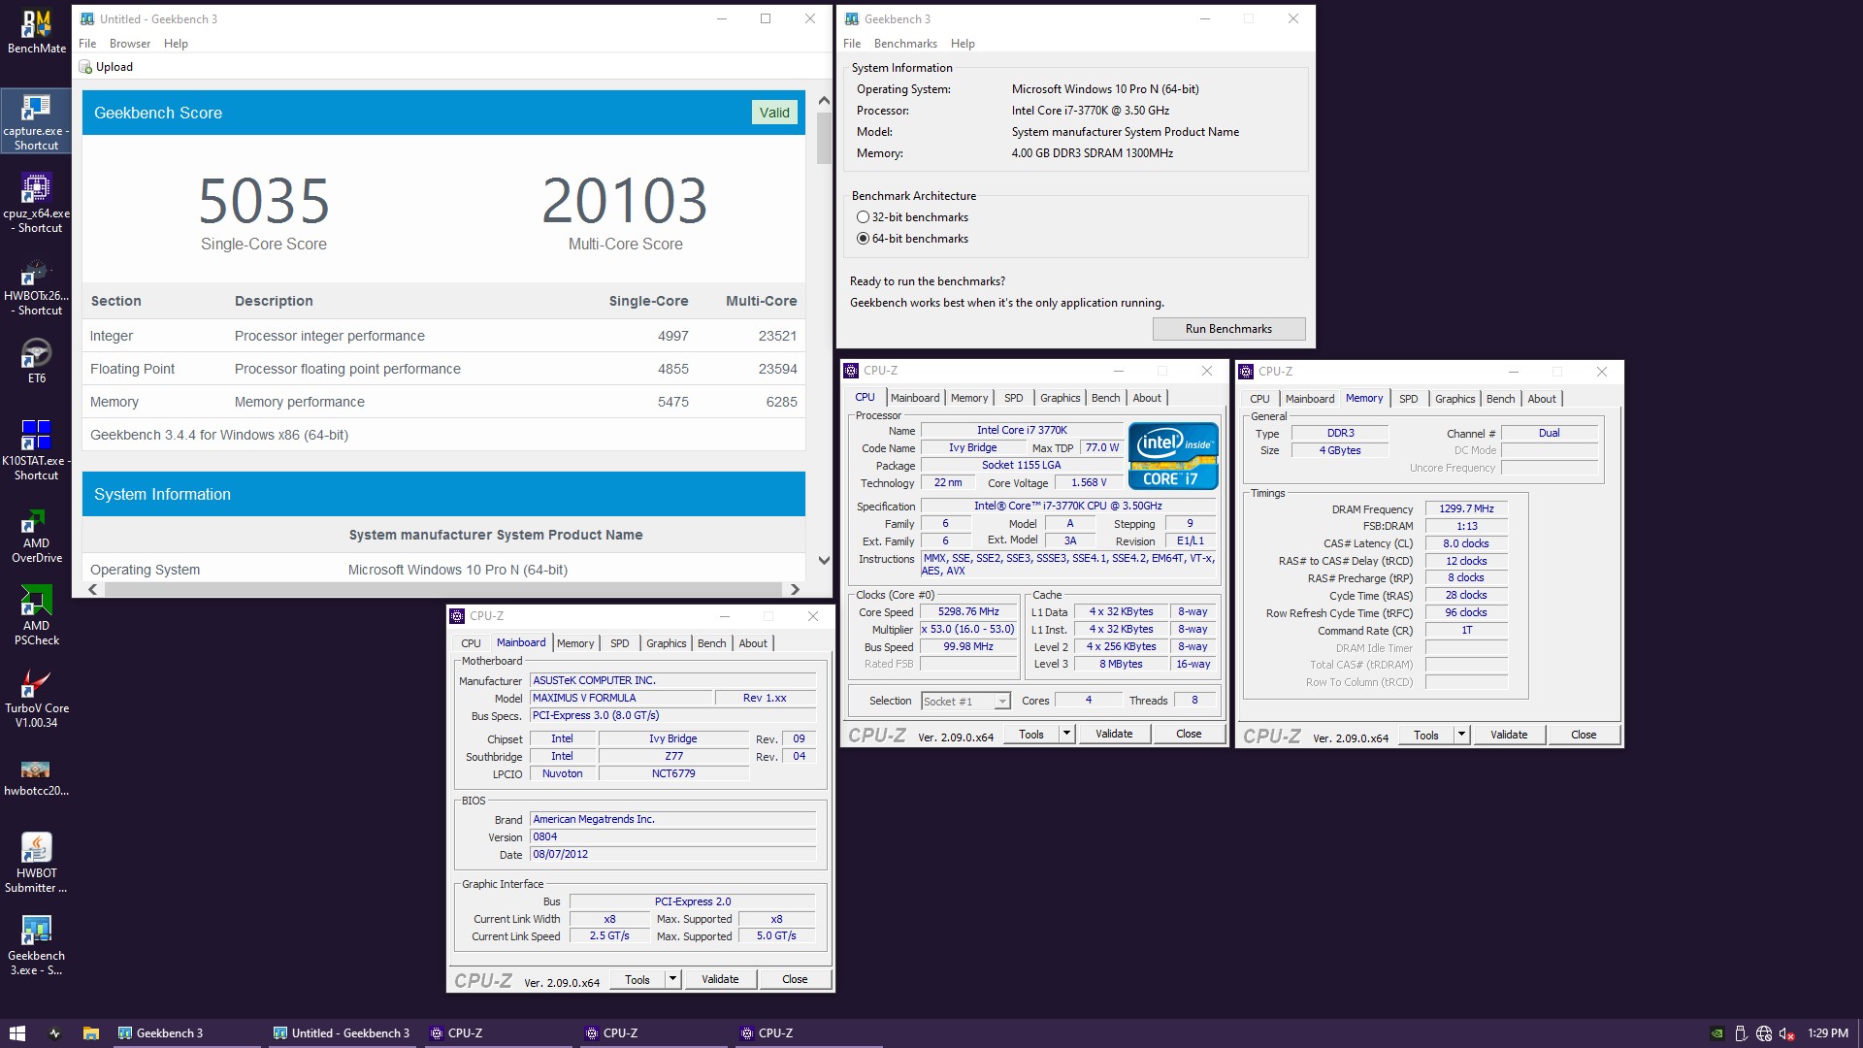This screenshot has height=1048, width=1863.
Task: Click the clock showing 1:29 PM
Action: [x=1828, y=1033]
